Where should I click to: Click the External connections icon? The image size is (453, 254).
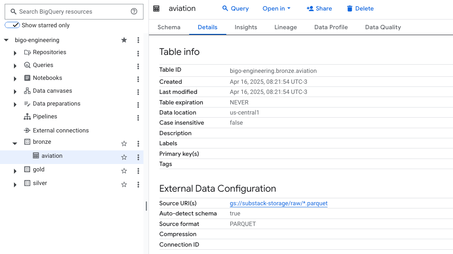click(27, 131)
